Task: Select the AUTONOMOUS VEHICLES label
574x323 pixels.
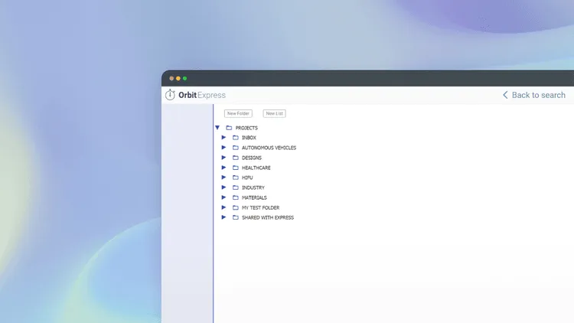Action: tap(269, 148)
